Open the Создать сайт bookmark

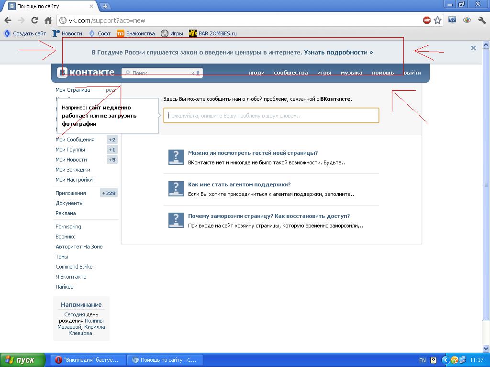[25, 33]
